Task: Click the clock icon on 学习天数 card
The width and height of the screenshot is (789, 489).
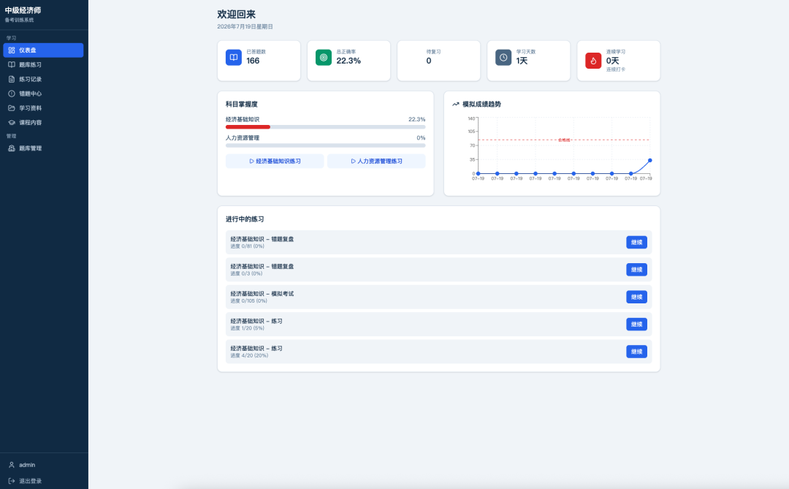Action: [503, 58]
